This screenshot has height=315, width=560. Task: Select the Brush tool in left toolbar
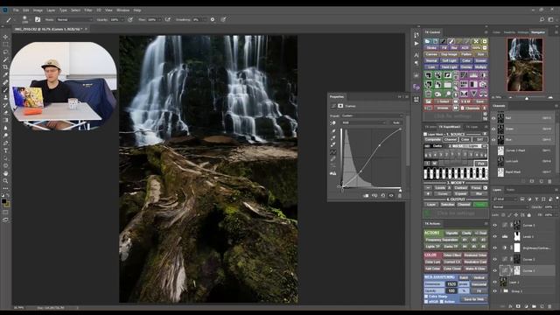pyautogui.click(x=5, y=89)
